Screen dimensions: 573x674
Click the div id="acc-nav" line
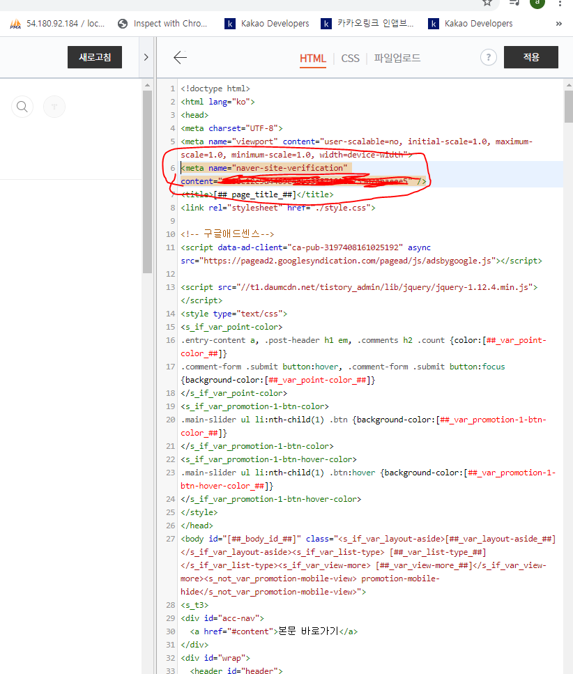(222, 618)
